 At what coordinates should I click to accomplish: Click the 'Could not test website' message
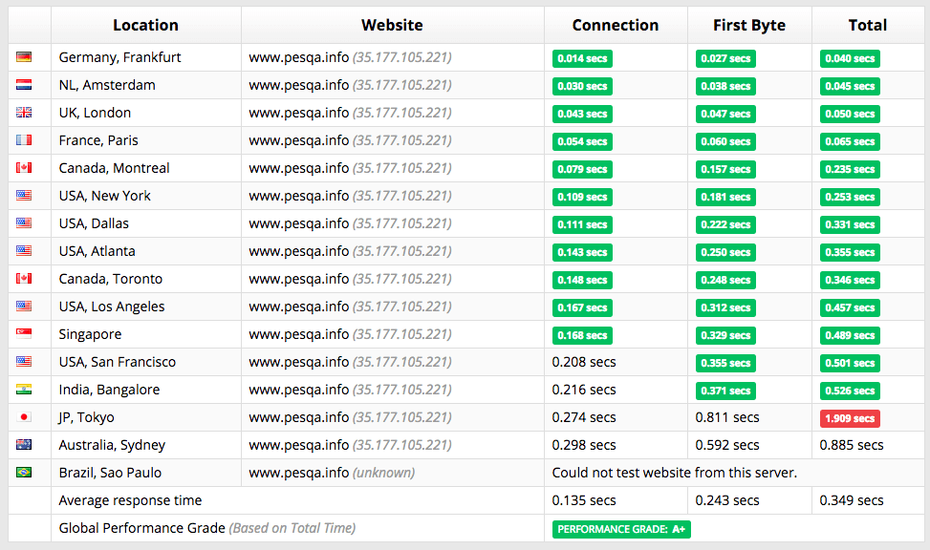point(675,473)
